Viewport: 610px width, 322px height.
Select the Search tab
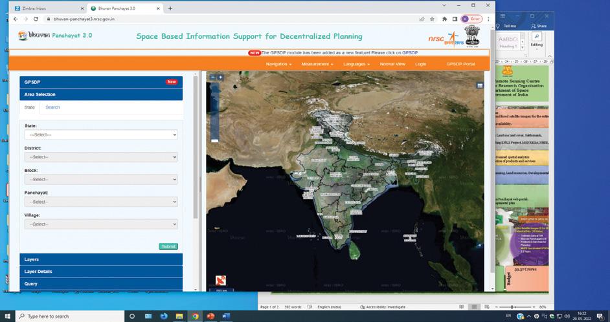pos(52,107)
